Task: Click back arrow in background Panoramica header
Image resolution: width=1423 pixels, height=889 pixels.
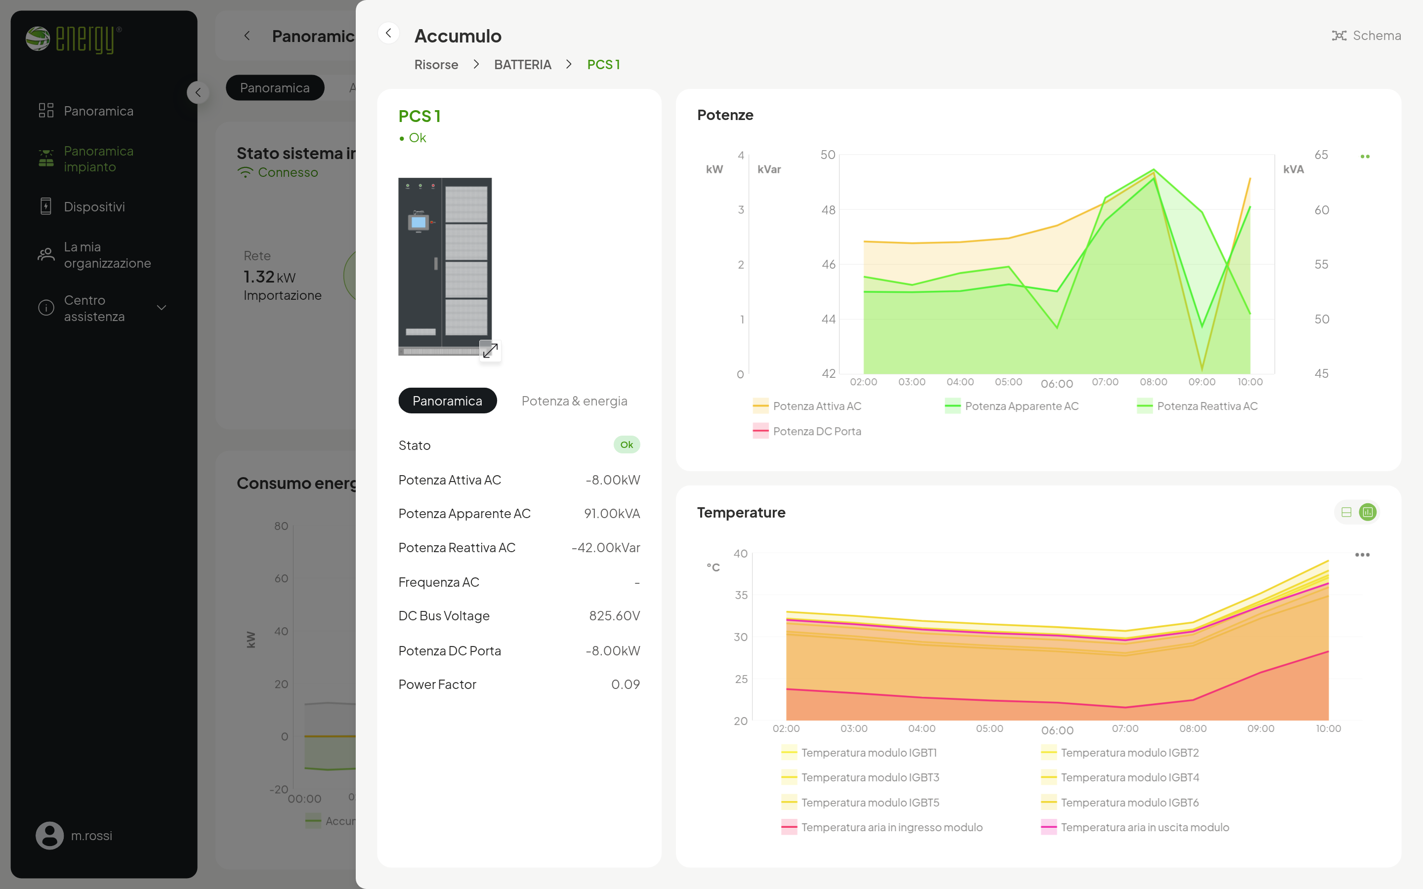Action: pos(247,36)
